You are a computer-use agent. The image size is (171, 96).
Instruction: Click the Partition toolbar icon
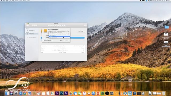click(53, 25)
